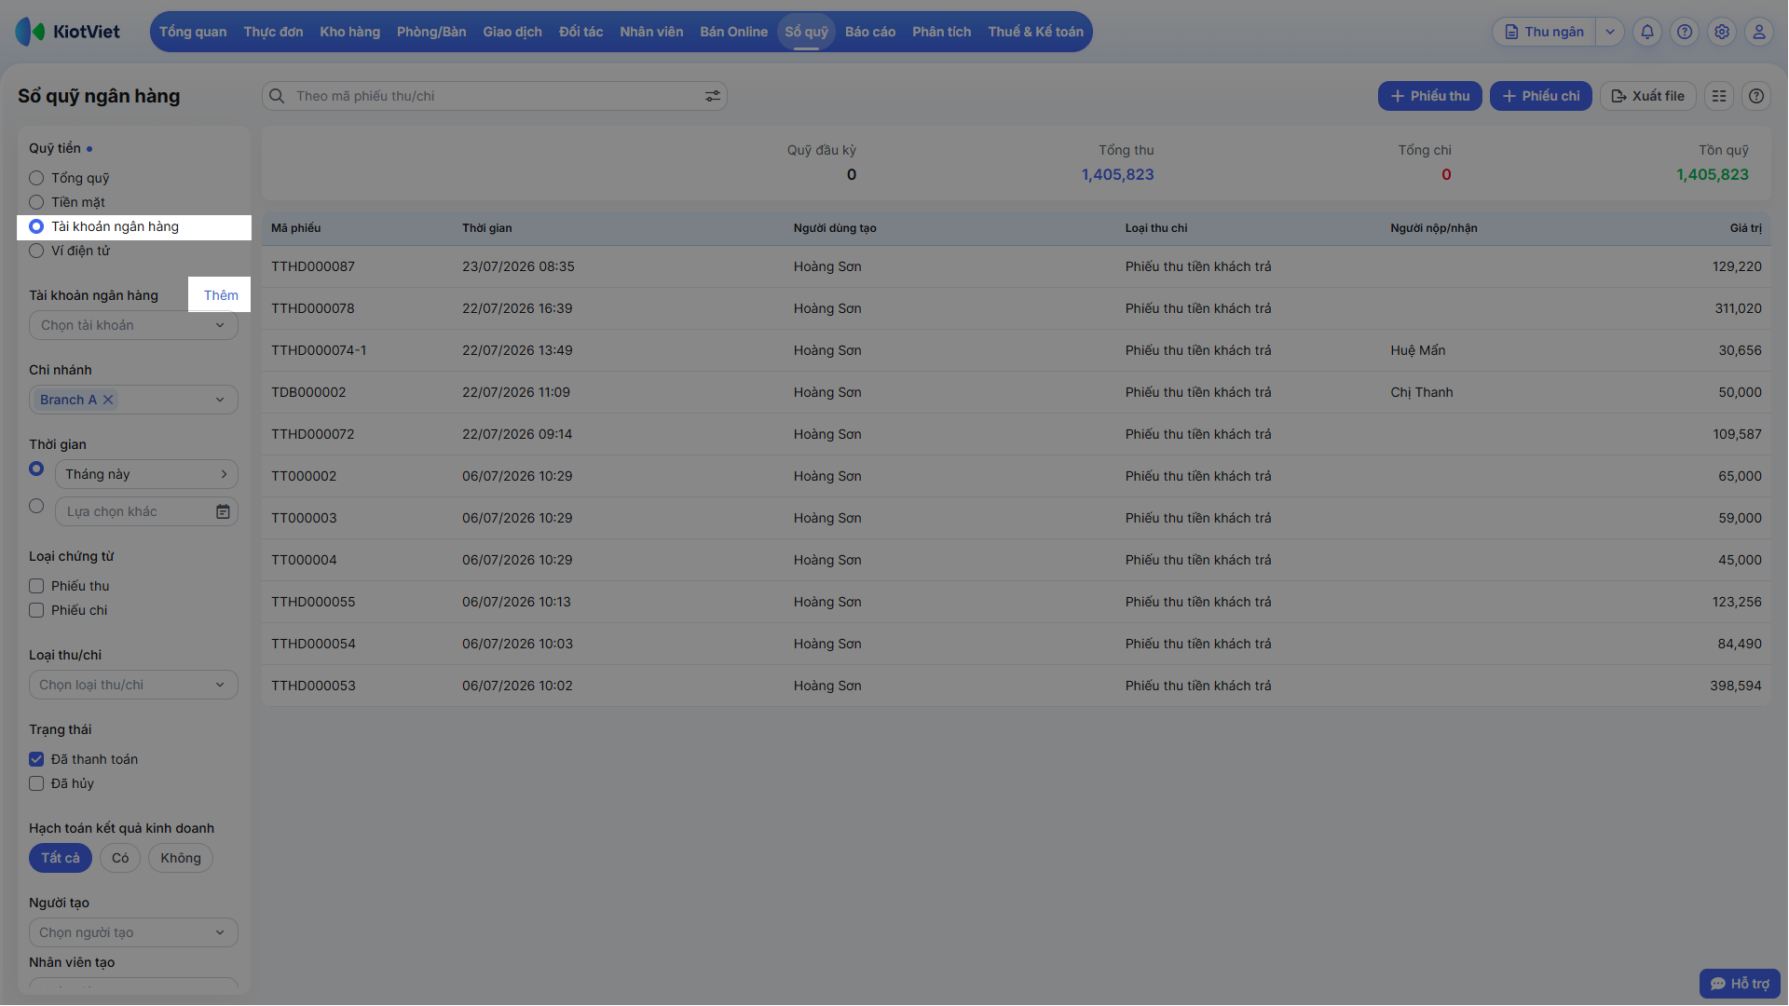1789x1006 pixels.
Task: Open the Kho hàng menu
Action: point(349,32)
